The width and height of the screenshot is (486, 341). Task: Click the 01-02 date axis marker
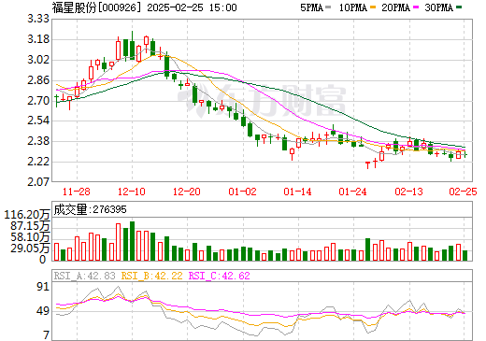tap(242, 192)
